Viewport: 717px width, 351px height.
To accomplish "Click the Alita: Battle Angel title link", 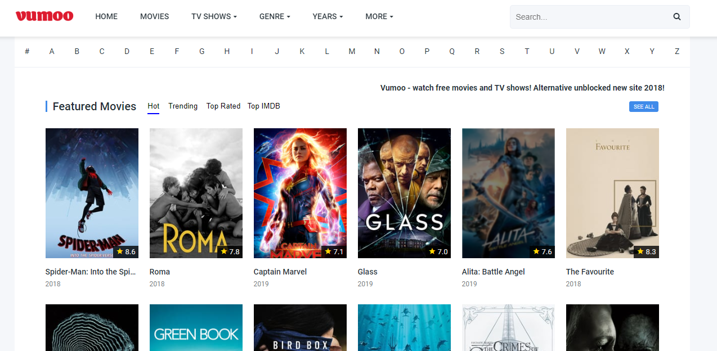I will tap(494, 272).
